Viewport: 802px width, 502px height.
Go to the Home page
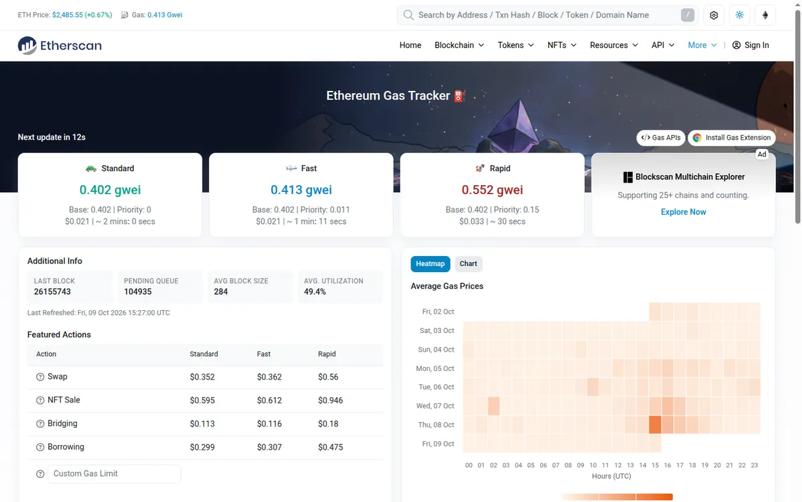tap(410, 45)
